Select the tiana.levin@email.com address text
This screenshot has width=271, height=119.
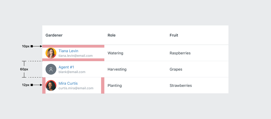click(76, 56)
